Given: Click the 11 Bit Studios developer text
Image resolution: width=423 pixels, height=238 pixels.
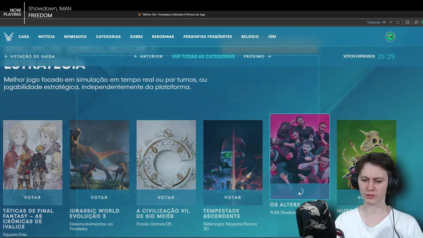Looking at the screenshot, I should pyautogui.click(x=283, y=213).
